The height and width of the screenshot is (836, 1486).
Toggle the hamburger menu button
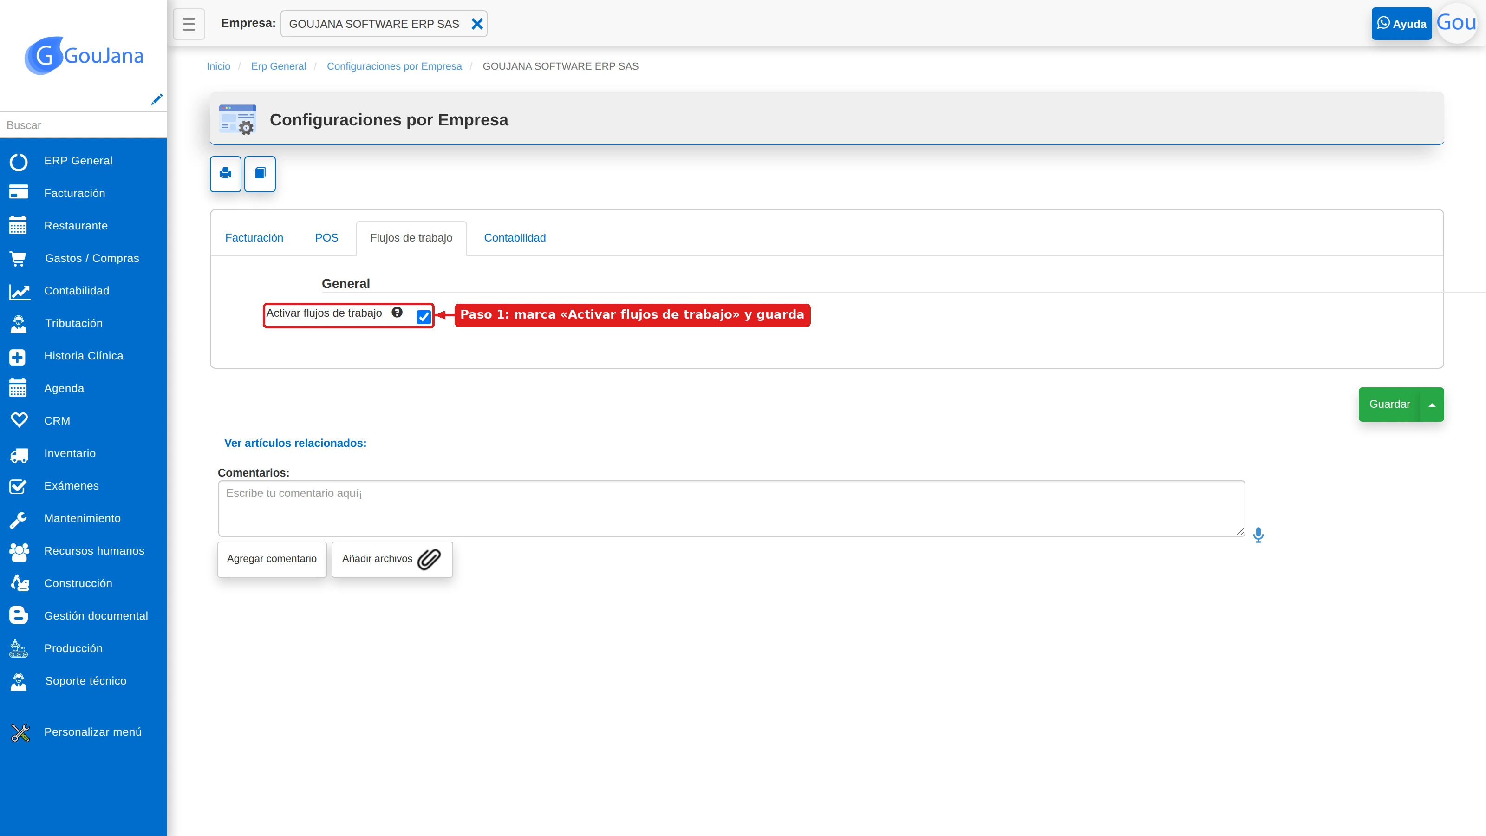[x=189, y=24]
